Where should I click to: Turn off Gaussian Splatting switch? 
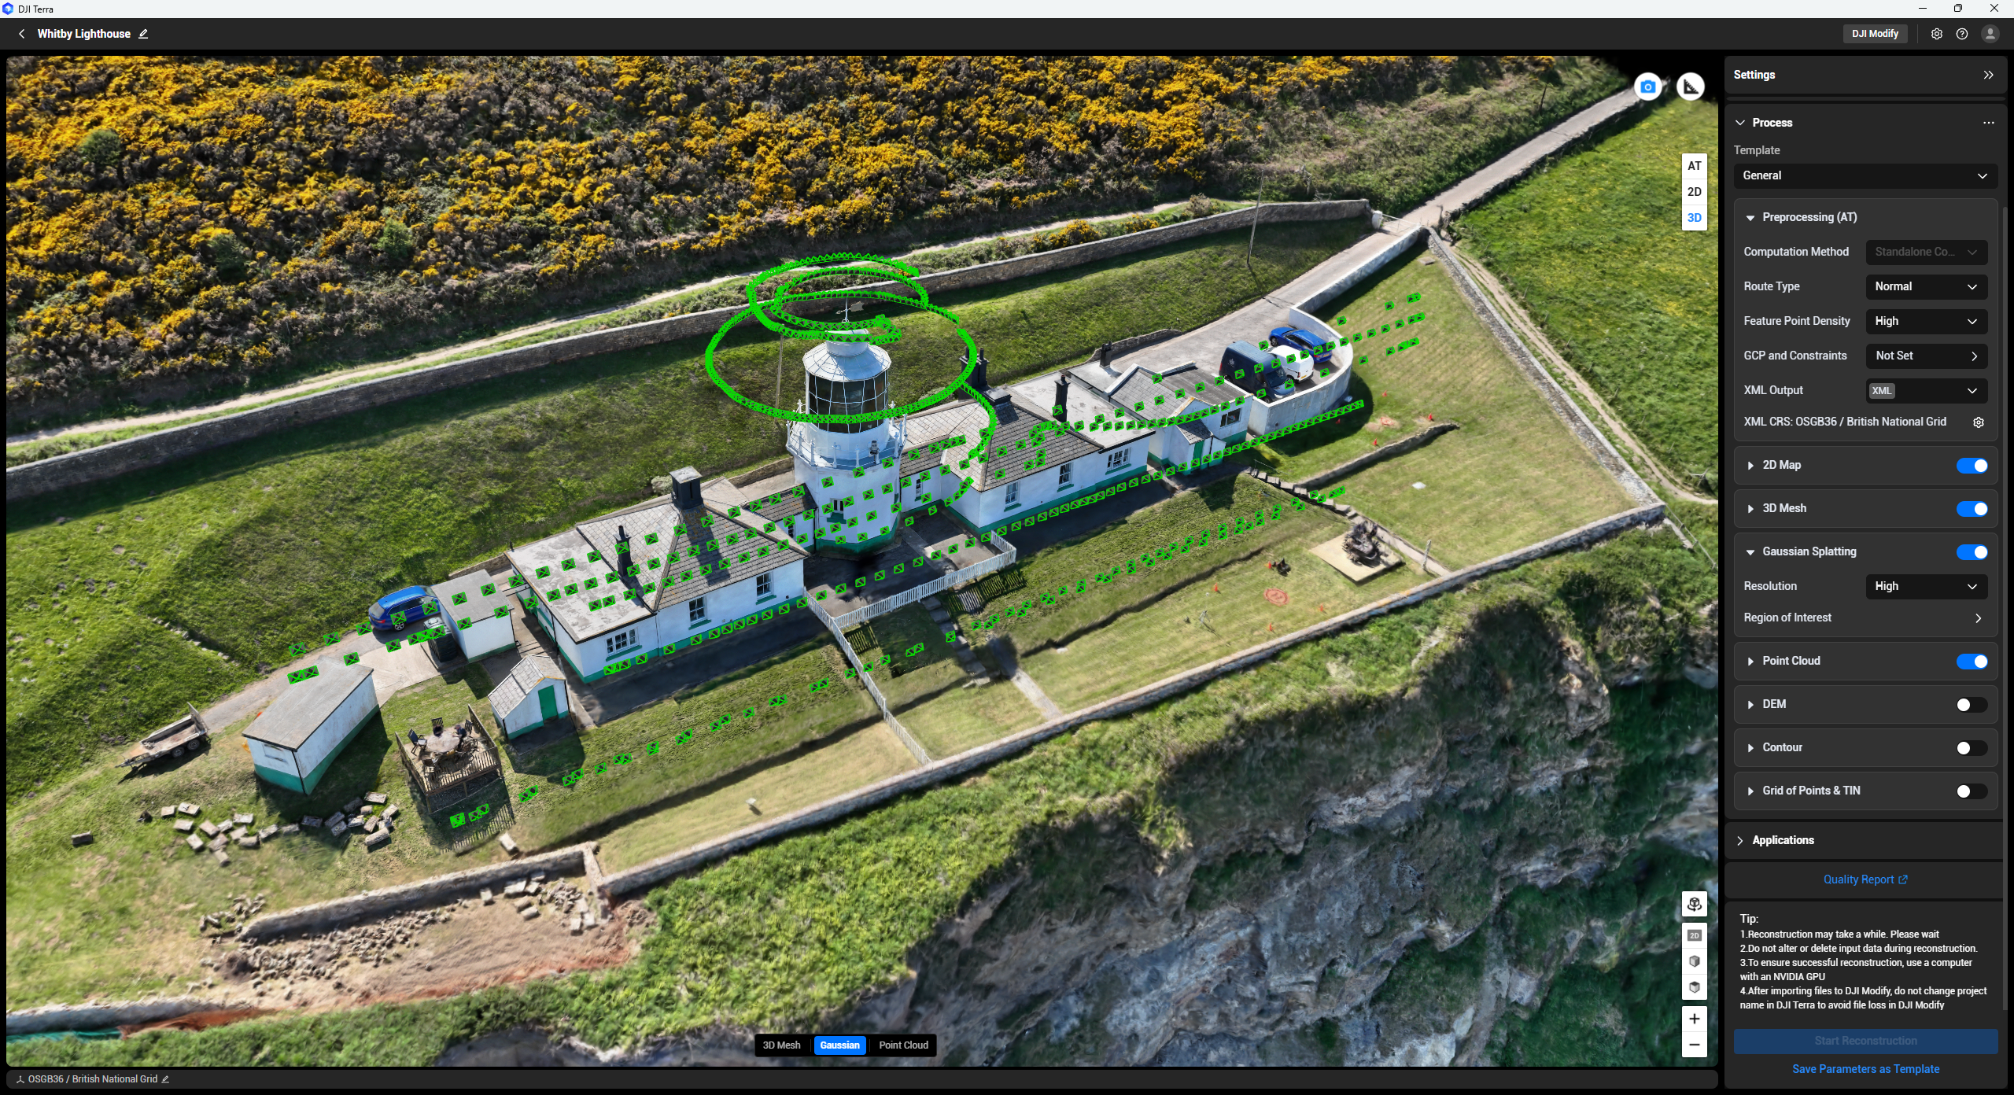(x=1972, y=552)
